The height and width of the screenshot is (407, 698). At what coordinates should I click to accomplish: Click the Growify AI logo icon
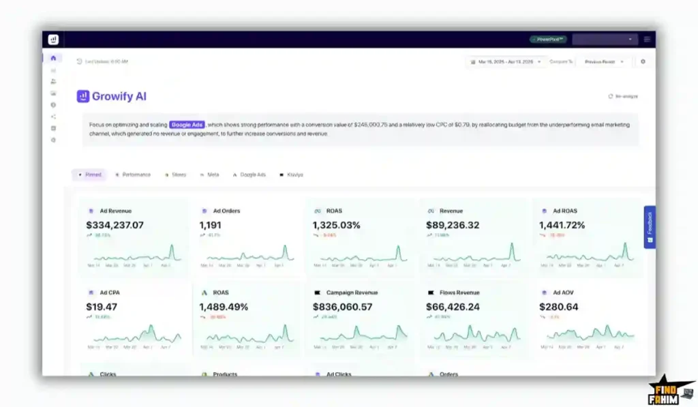pos(85,96)
